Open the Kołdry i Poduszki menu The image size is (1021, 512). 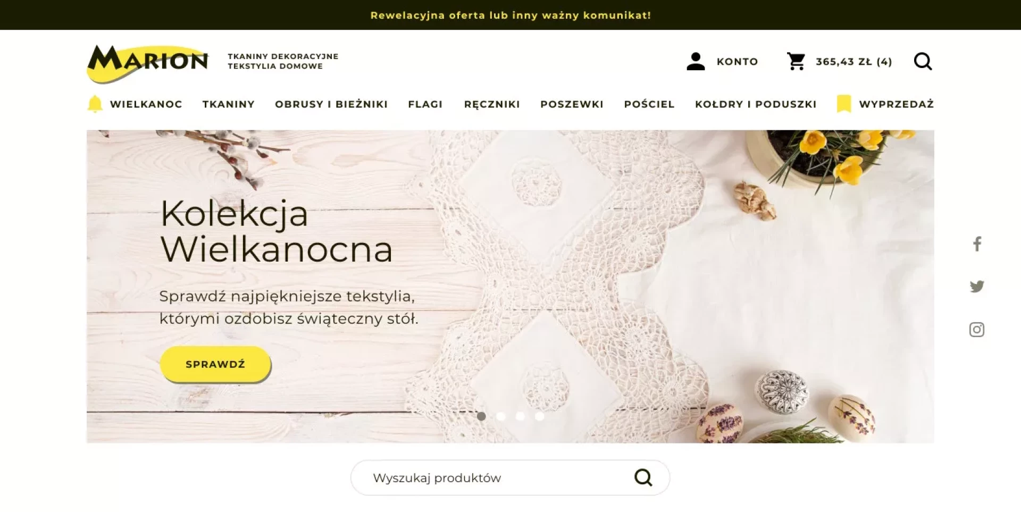click(x=756, y=104)
